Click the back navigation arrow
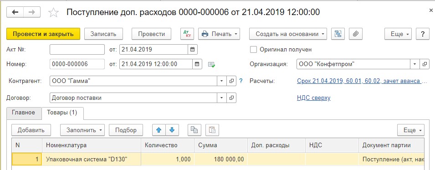 click(15, 12)
